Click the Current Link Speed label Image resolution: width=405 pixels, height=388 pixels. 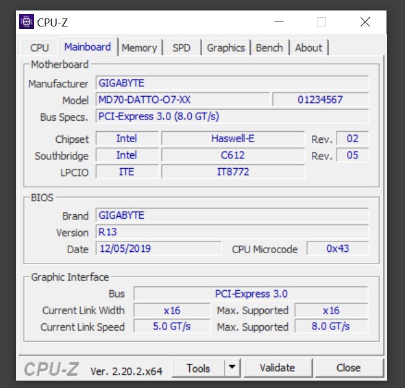(83, 327)
